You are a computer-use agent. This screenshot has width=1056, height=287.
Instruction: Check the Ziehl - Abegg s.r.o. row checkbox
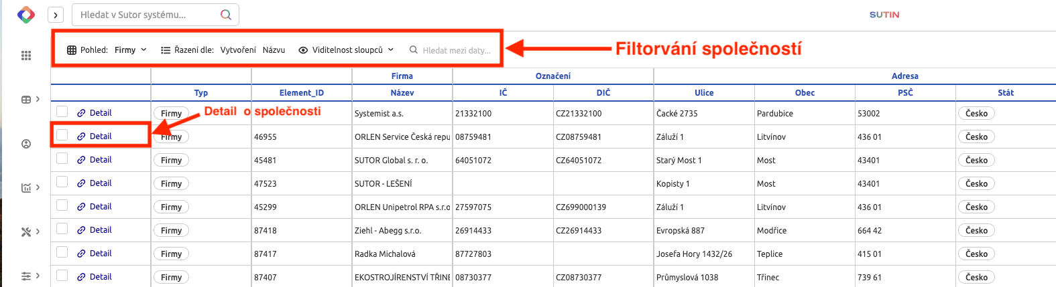coord(62,229)
